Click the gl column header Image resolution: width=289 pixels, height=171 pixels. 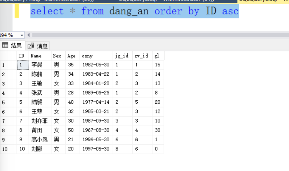point(158,56)
